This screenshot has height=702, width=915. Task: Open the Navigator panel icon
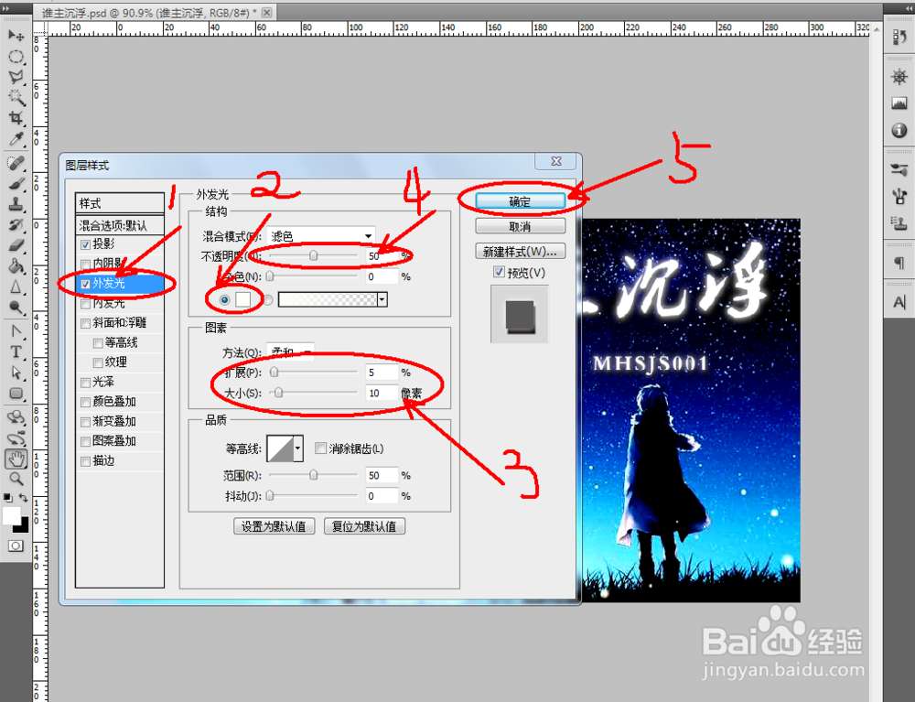pyautogui.click(x=899, y=77)
